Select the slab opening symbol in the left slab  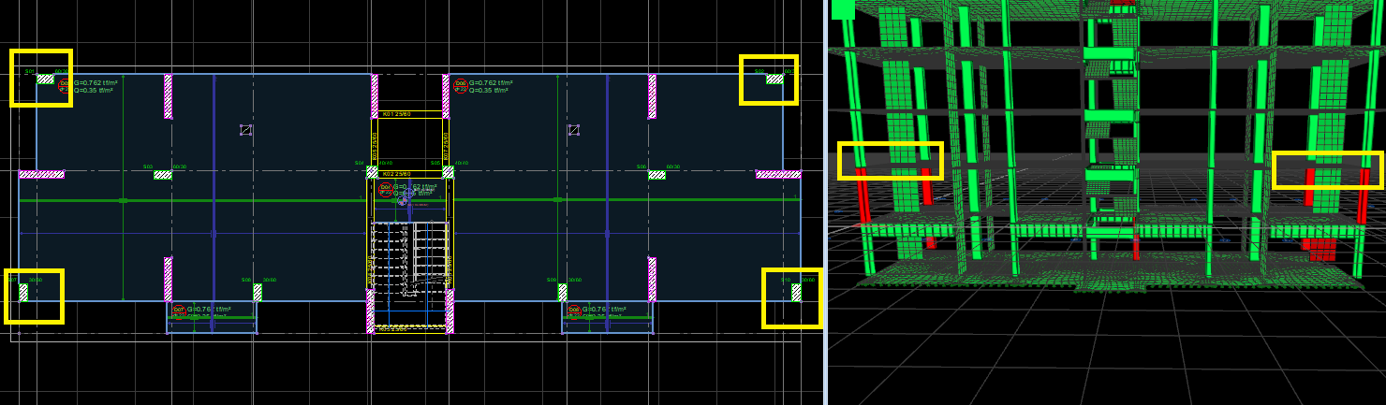pyautogui.click(x=245, y=130)
